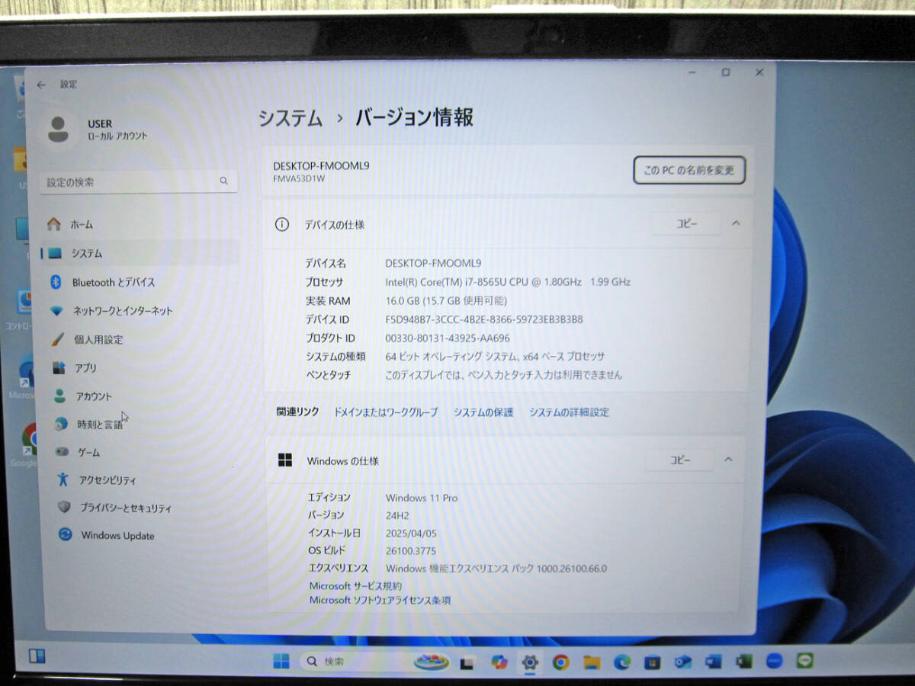Click the back arrow in Settings
The width and height of the screenshot is (915, 686).
tap(41, 85)
